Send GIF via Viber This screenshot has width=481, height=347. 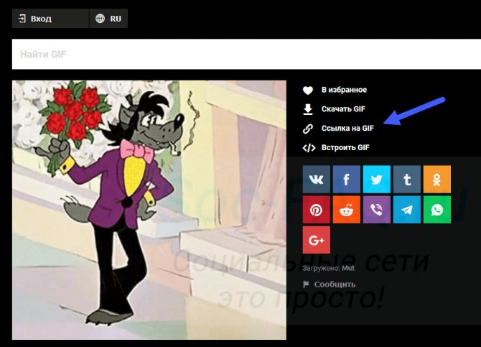click(377, 210)
